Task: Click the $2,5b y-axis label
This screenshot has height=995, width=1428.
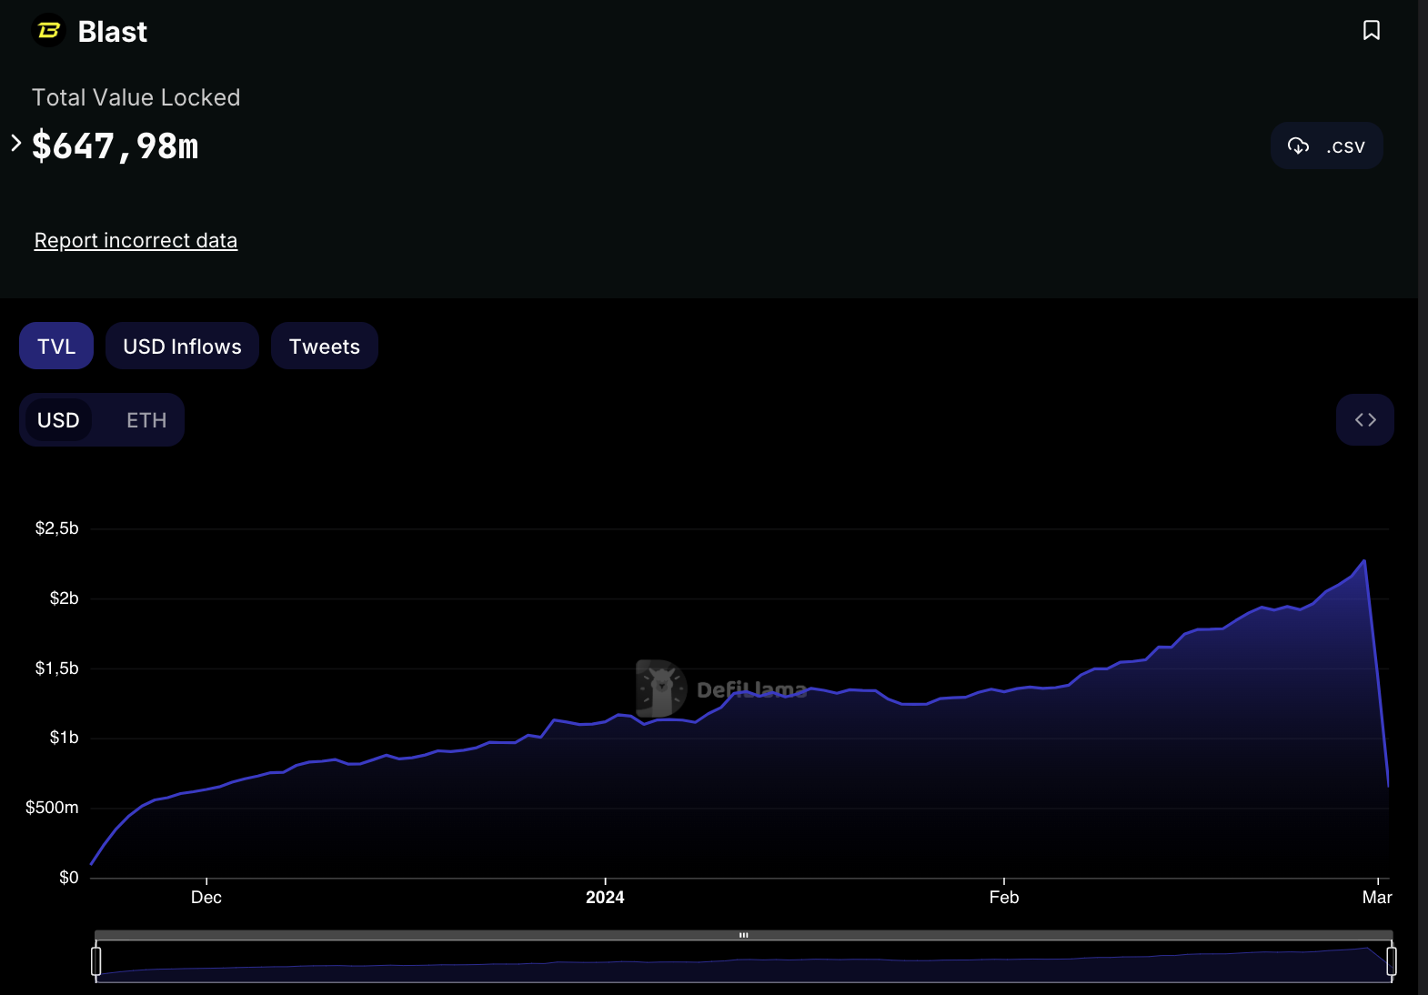Action: click(x=56, y=528)
